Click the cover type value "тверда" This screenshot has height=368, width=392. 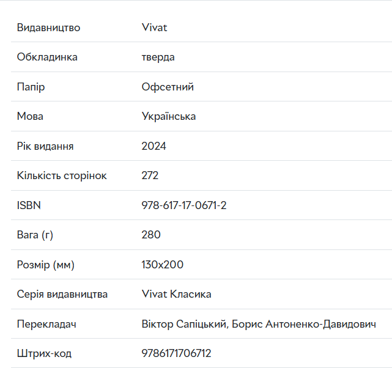pyautogui.click(x=158, y=57)
